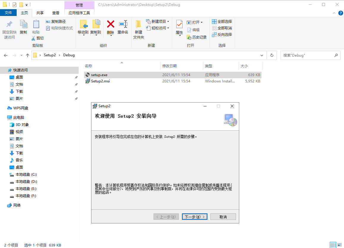This screenshot has height=248, width=344.
Task: Click the Properties checkmark icon
Action: (x=179, y=24)
